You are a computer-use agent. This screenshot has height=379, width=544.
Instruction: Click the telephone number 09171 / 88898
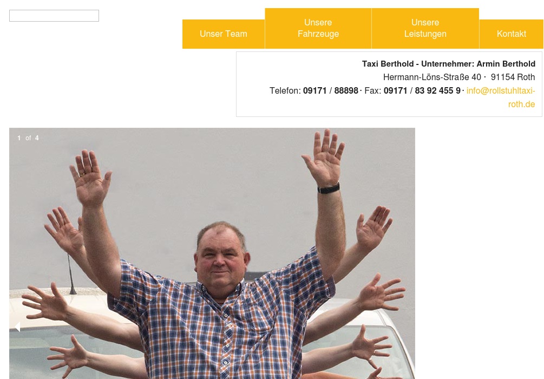tap(330, 90)
